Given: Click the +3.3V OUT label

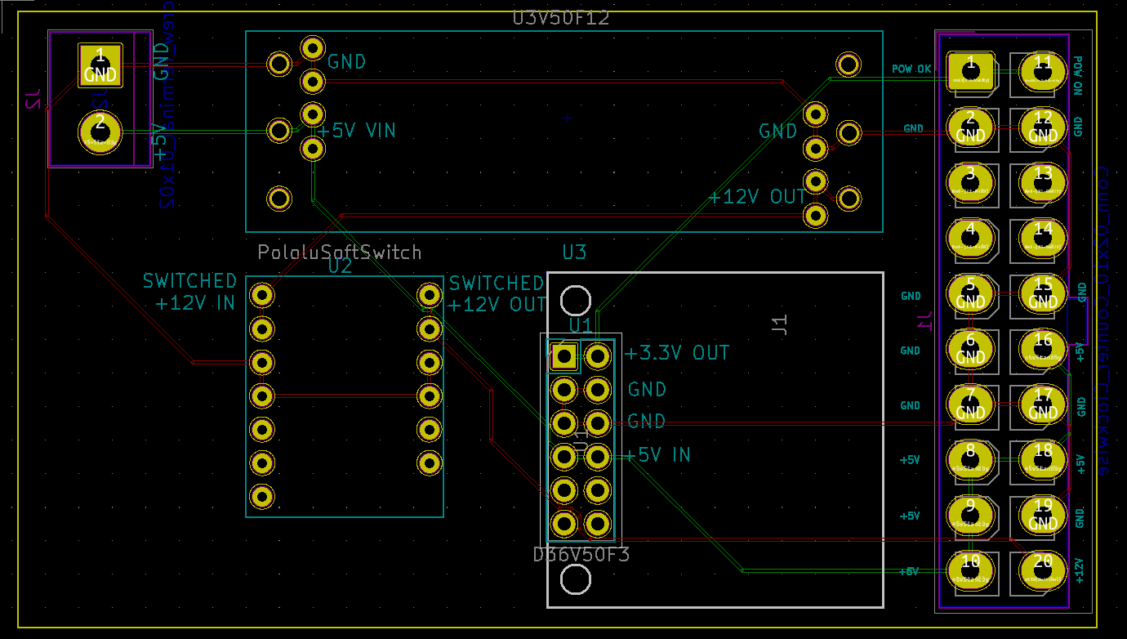Looking at the screenshot, I should [677, 354].
